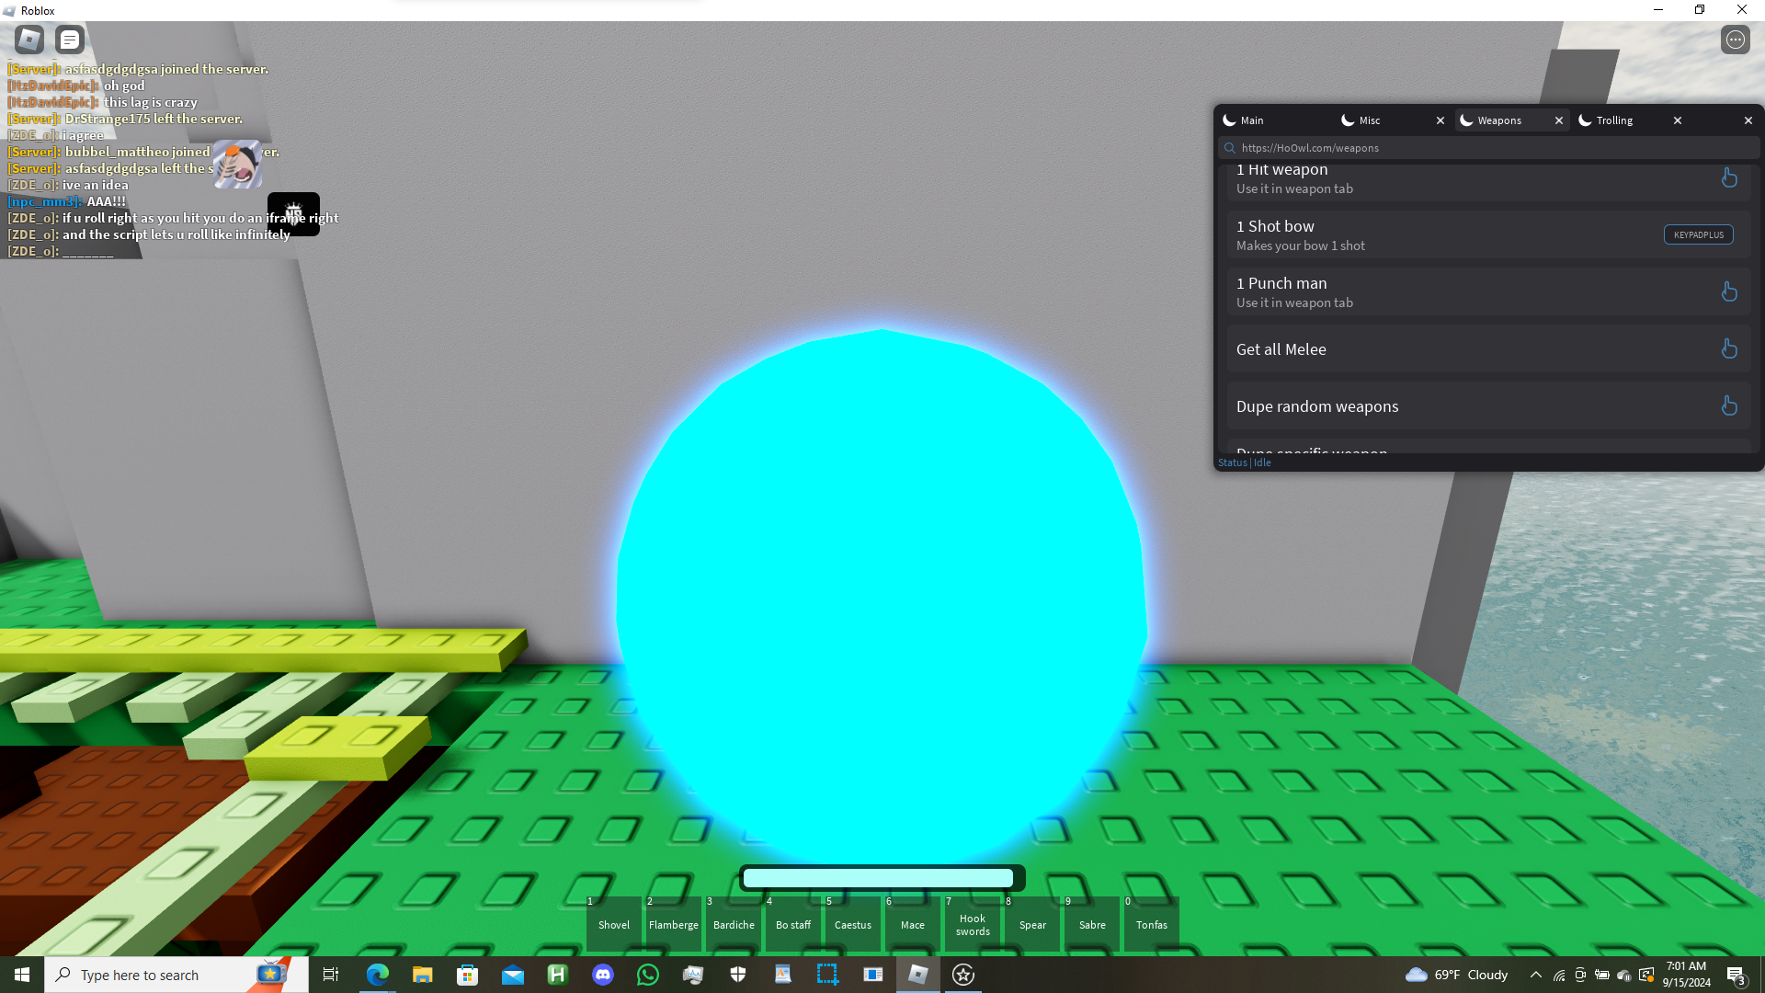1765x993 pixels.
Task: Click the search magnifier icon in panel
Action: (1230, 148)
